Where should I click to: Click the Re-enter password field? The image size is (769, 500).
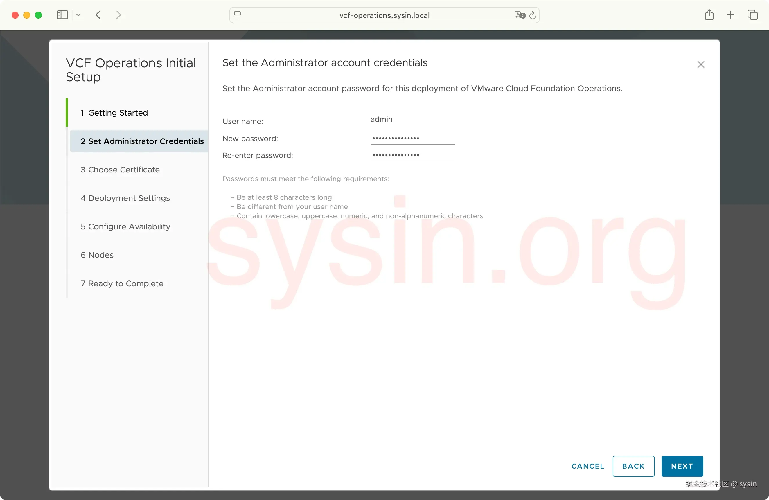[412, 155]
